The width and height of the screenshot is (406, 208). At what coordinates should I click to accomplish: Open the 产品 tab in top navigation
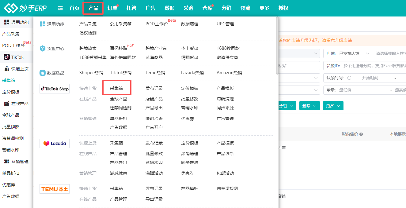coord(93,8)
